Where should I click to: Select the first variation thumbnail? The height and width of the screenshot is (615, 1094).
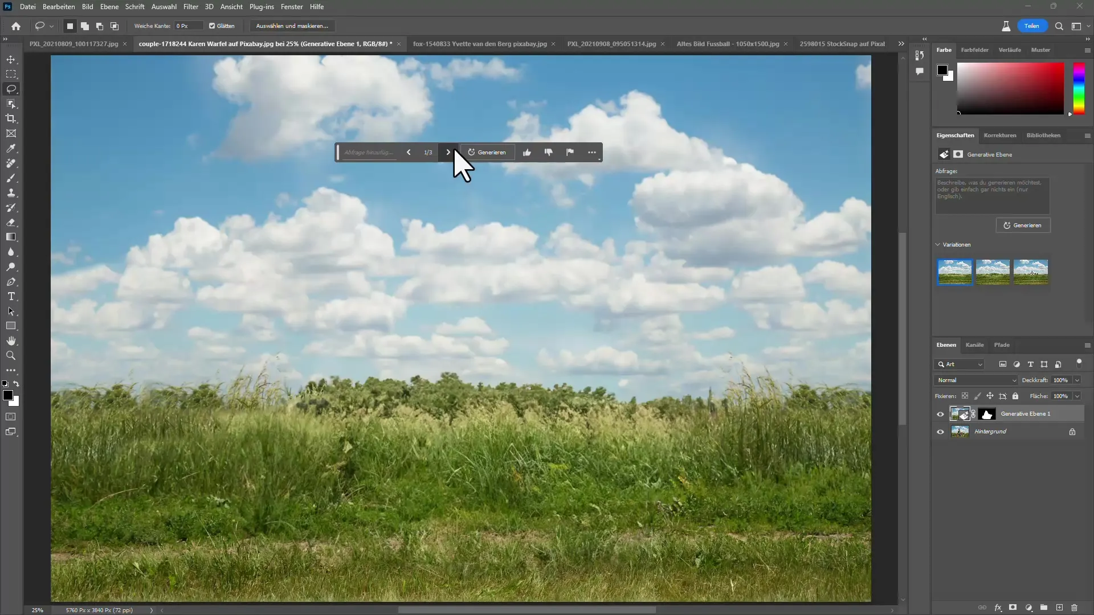pyautogui.click(x=955, y=272)
